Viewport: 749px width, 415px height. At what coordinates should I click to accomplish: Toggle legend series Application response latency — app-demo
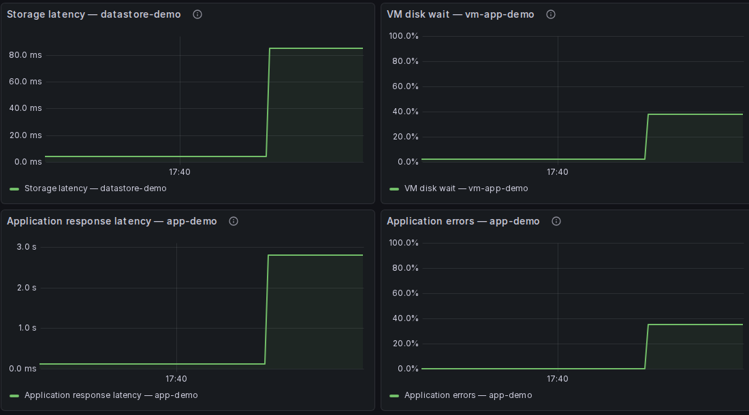[111, 395]
